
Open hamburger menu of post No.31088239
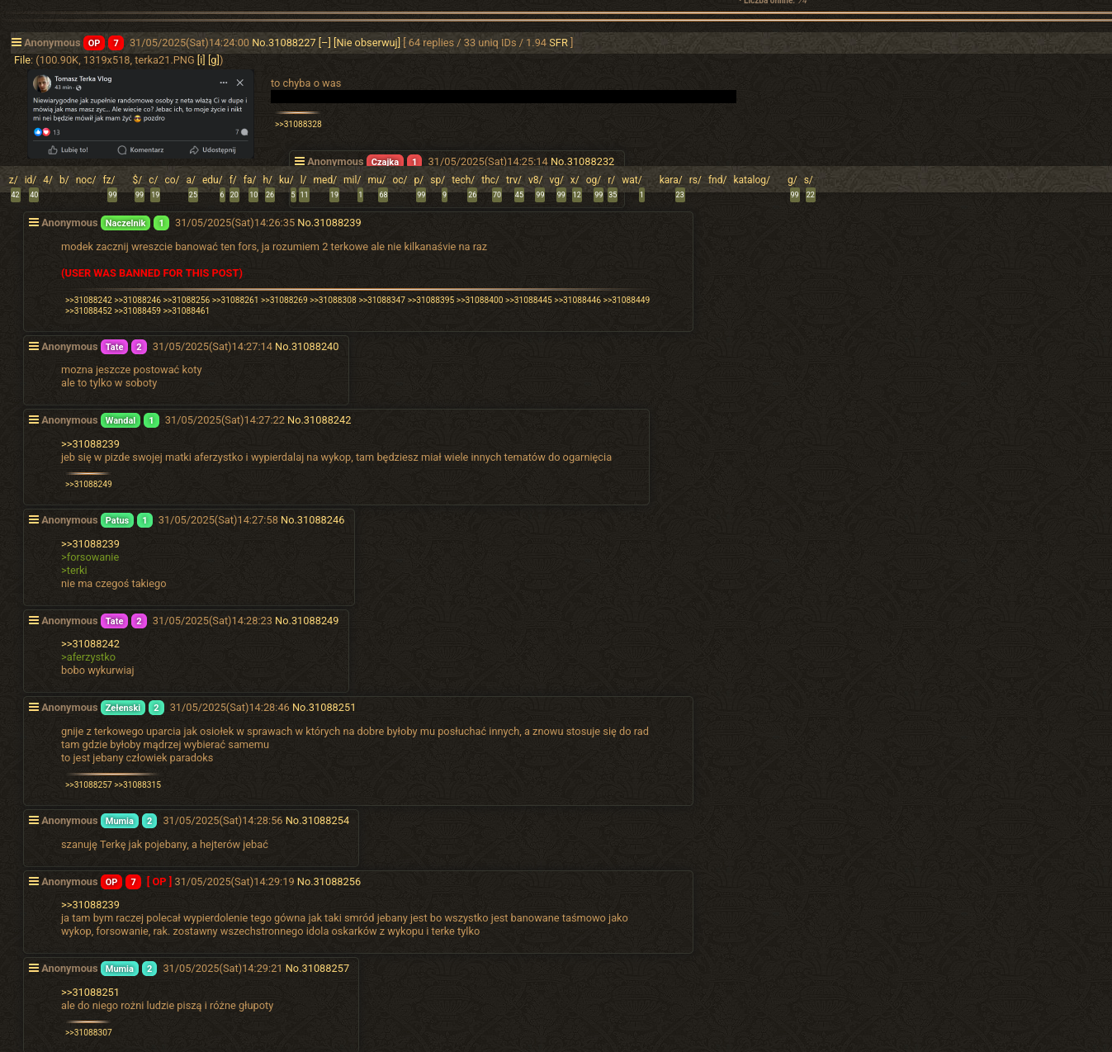(34, 222)
